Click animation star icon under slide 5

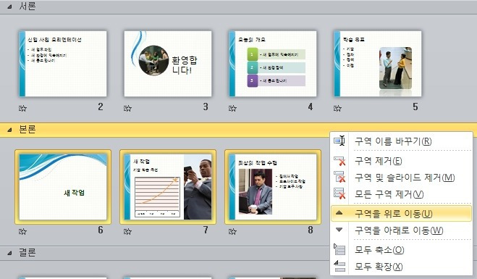[x=337, y=108]
